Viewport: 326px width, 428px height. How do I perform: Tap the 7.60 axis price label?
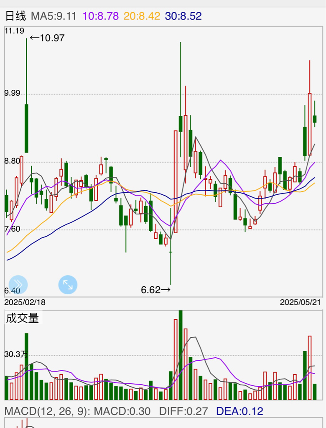click(x=12, y=229)
